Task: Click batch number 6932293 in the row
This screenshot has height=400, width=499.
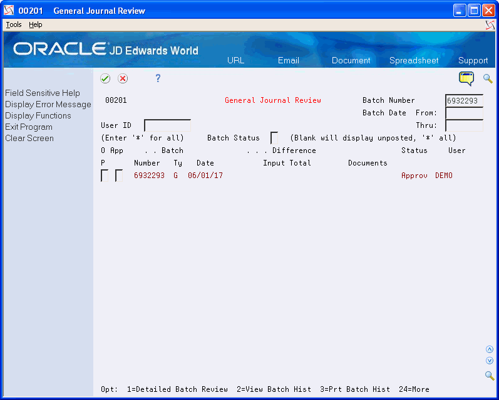Action: pos(149,176)
